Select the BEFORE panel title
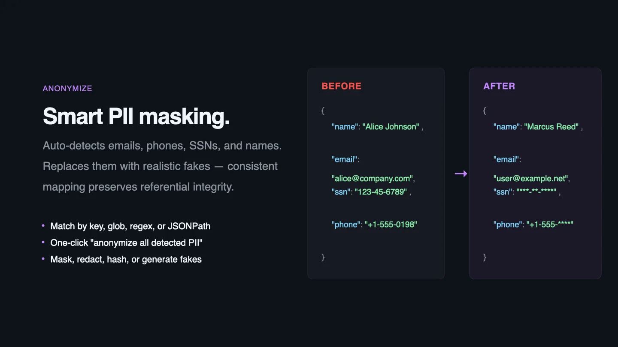Image resolution: width=618 pixels, height=347 pixels. point(342,86)
